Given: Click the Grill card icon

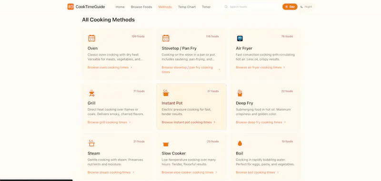Looking at the screenshot, I should [91, 93].
